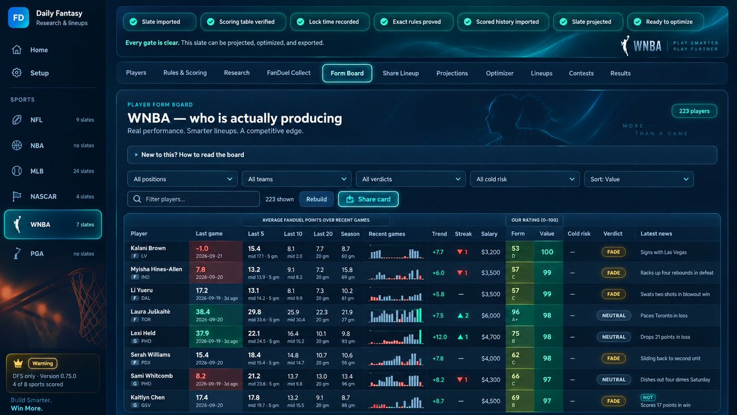Click the Ready to optimize checkmark
Viewport: 737px width, 415px height.
[637, 22]
